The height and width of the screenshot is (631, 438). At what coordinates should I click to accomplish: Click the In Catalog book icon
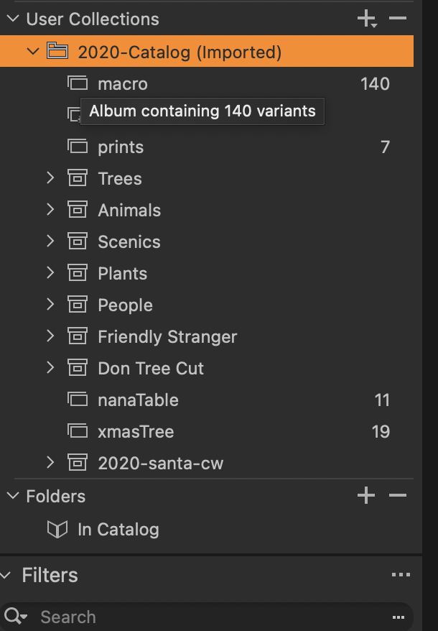pos(57,530)
